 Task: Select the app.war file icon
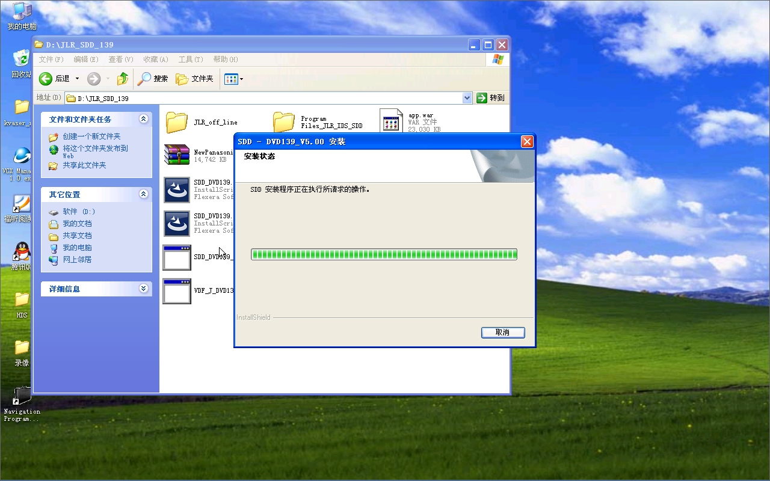(x=392, y=121)
